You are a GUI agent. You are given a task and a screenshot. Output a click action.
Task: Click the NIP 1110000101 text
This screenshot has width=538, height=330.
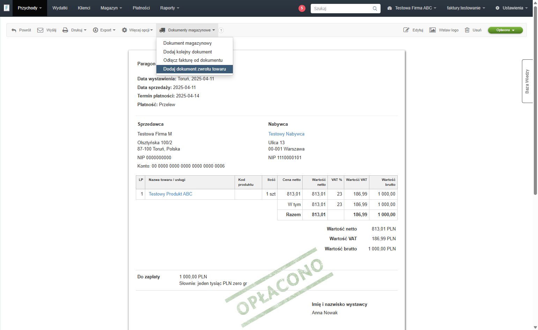[285, 158]
